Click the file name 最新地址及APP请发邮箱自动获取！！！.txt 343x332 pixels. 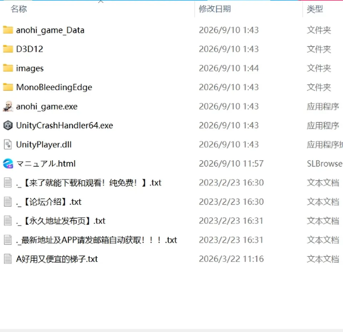96,240
